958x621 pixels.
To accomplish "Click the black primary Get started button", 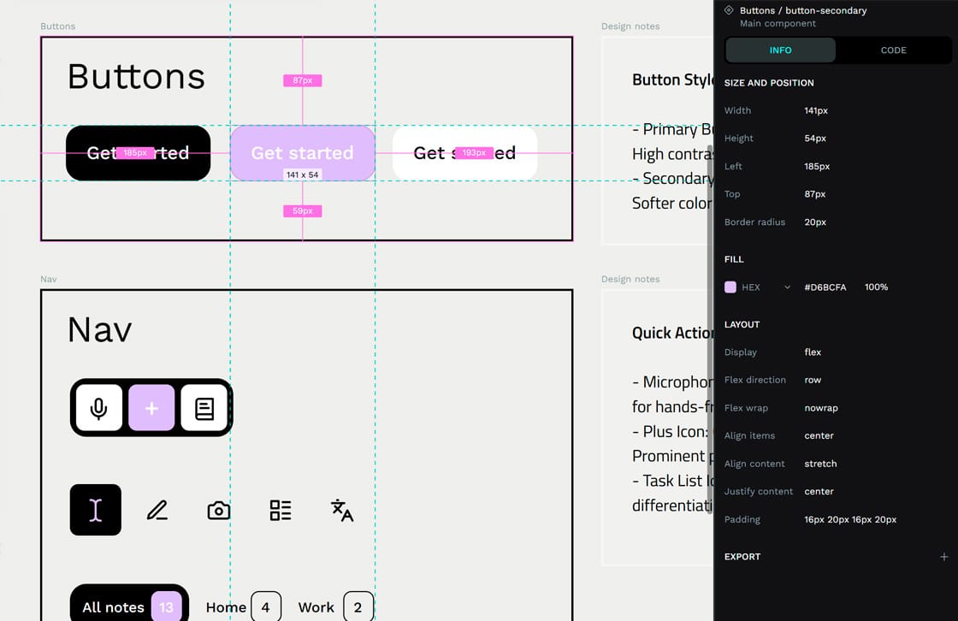I will pos(138,153).
